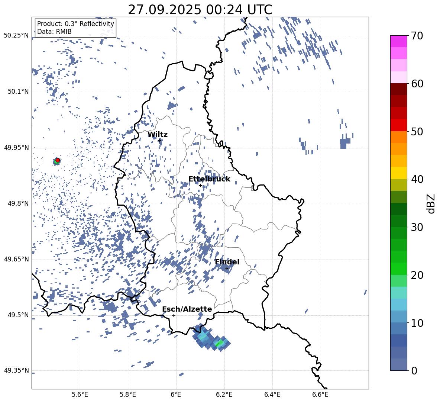Screen dimensions: 440x402
Task: Click the Data: RMIB text
Action: click(54, 32)
